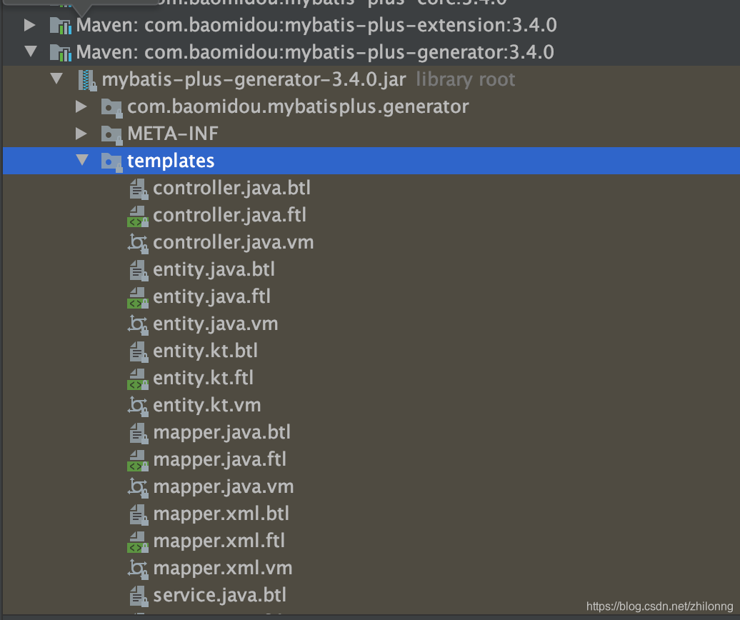Click the file icon of entity.java.btl
740x620 pixels.
point(139,271)
